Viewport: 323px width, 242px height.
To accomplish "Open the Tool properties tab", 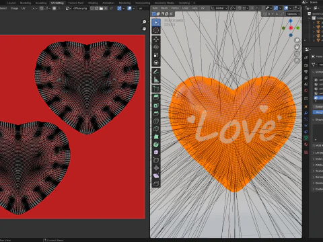I will click(306, 57).
